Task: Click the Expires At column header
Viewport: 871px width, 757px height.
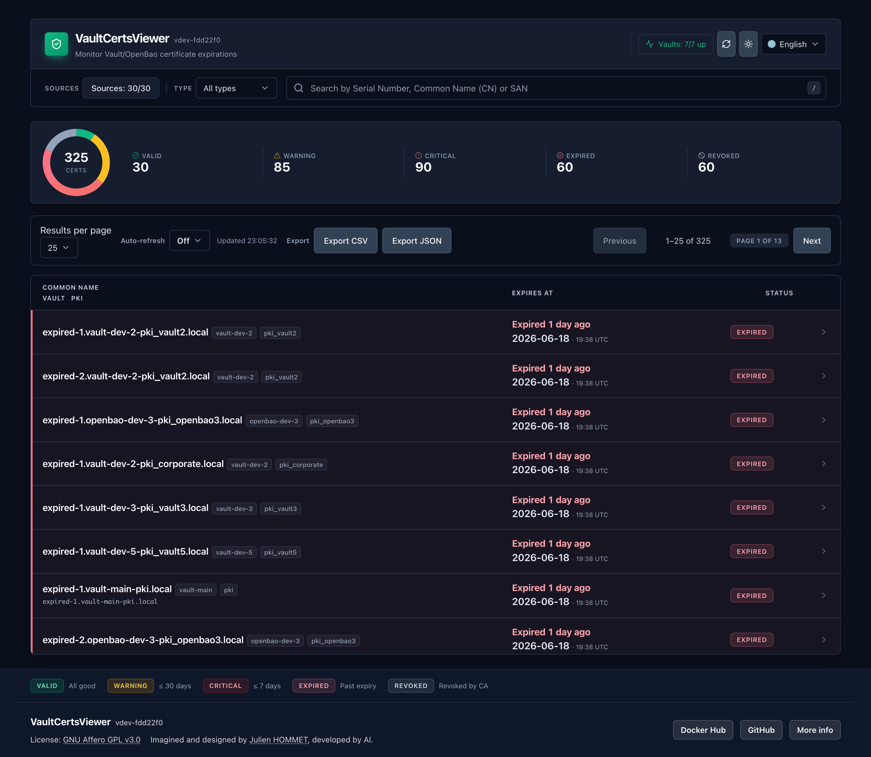Action: pos(532,293)
